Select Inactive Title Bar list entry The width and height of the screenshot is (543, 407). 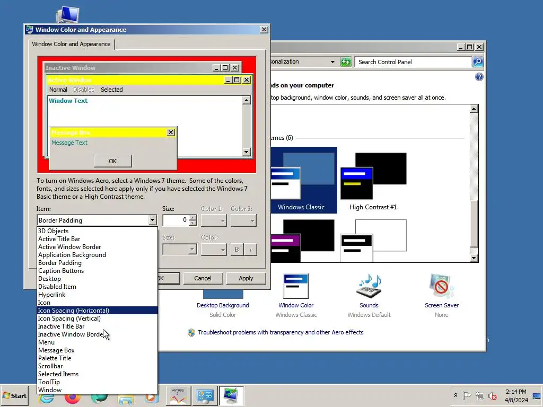[98, 326]
